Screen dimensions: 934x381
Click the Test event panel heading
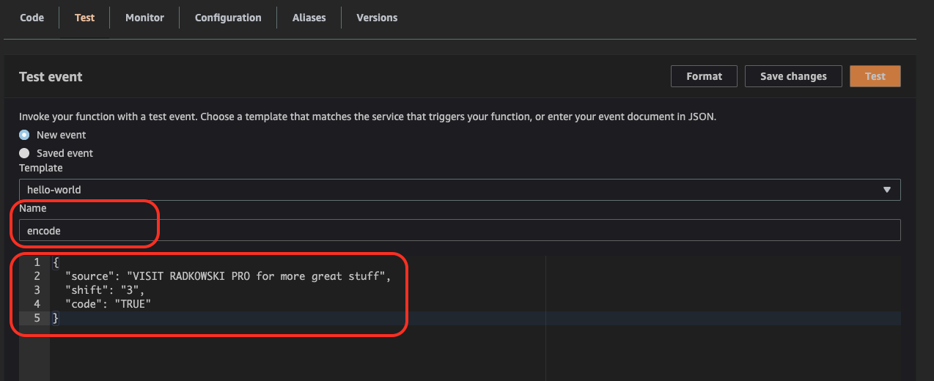click(x=51, y=77)
